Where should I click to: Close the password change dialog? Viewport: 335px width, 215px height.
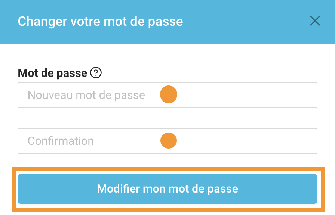coord(315,21)
